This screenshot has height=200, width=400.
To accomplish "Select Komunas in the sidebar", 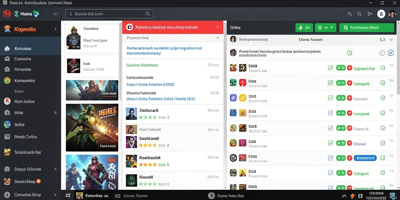I will point(30,48).
